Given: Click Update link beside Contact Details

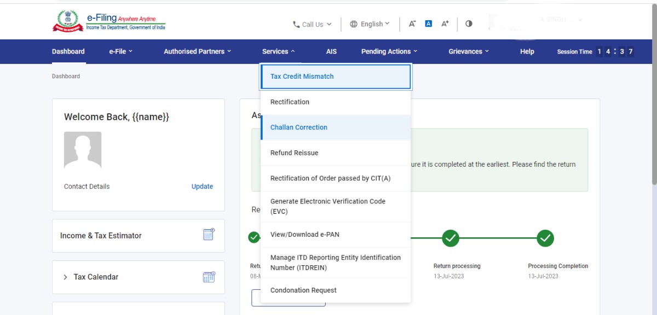Looking at the screenshot, I should tap(202, 186).
